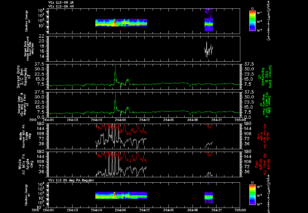Click the "264:15" label on the middle time axis
Viewport: 308px width, 213px height.
pyautogui.click(x=168, y=120)
